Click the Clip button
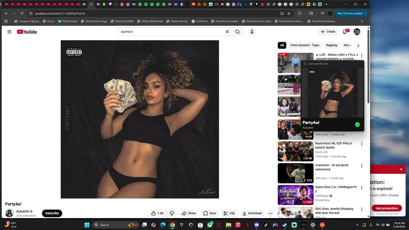 point(229,213)
